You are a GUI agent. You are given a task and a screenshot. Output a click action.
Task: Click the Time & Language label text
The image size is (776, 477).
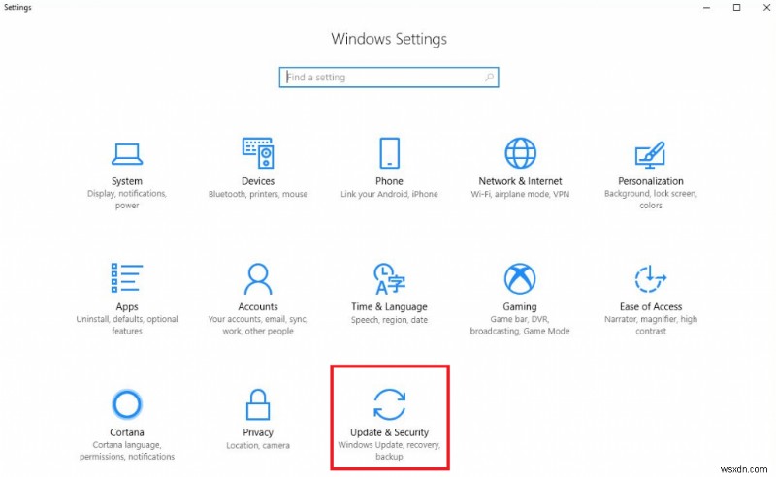[x=390, y=306]
